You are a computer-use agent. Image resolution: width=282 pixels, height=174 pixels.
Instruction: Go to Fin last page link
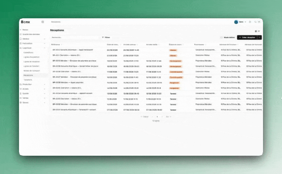pos(168,117)
